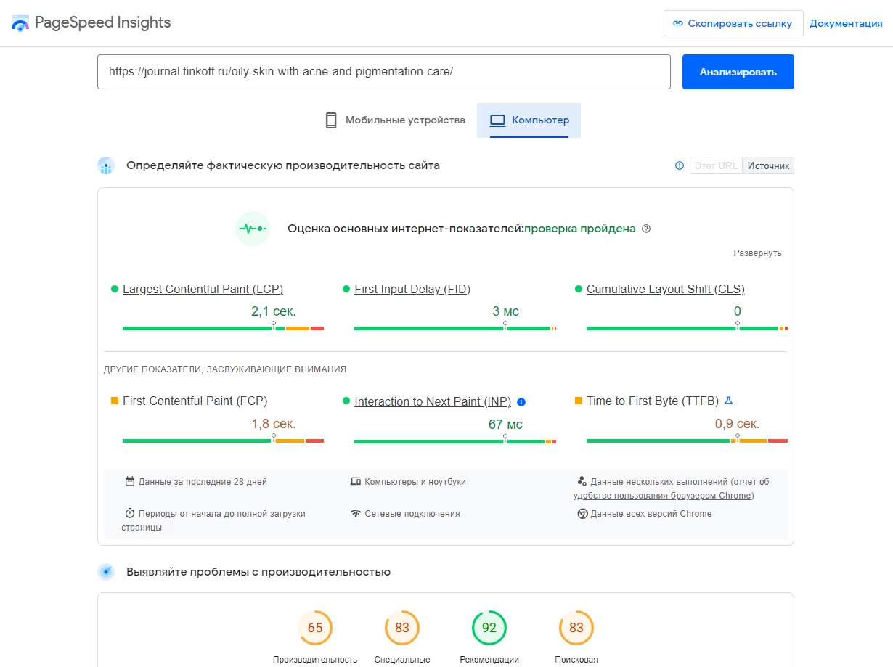Jump to the Производительность score gauge 65
Viewport: 893px width, 667px height.
[x=315, y=628]
